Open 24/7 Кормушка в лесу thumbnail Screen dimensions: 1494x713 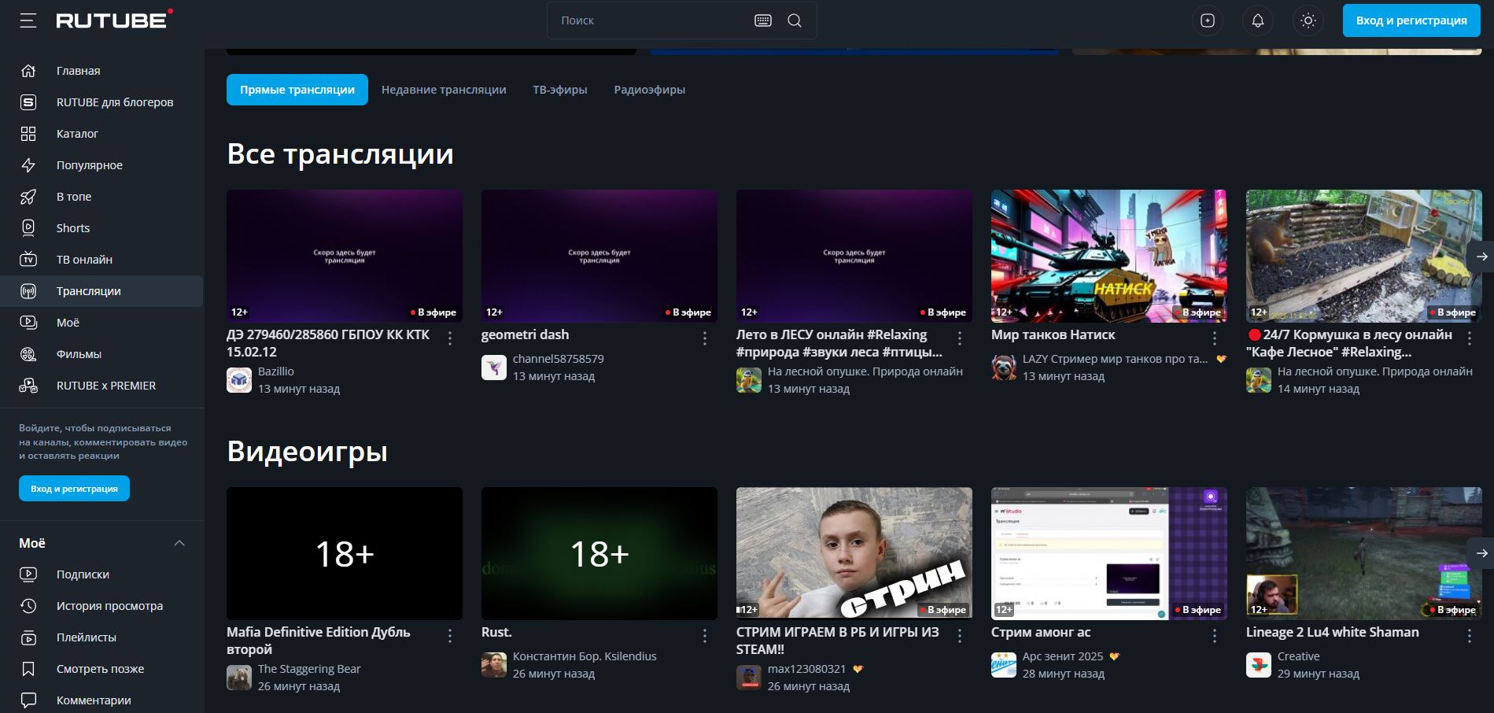(x=1364, y=256)
